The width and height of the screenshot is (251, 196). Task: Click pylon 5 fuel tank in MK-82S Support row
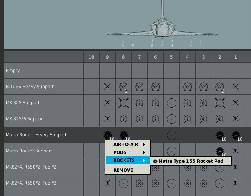172,103
